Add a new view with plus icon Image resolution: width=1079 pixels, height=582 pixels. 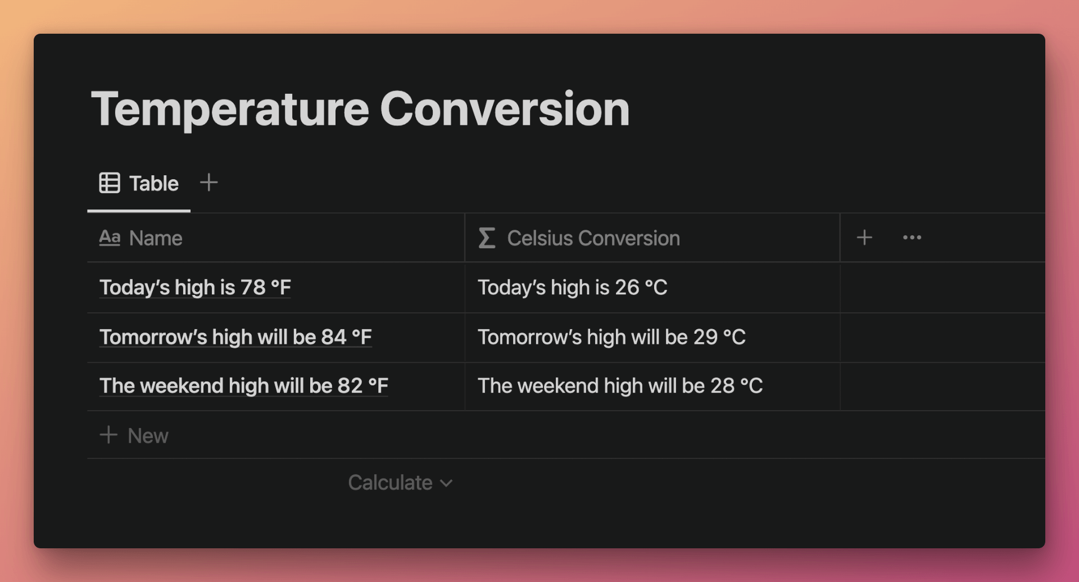point(208,183)
